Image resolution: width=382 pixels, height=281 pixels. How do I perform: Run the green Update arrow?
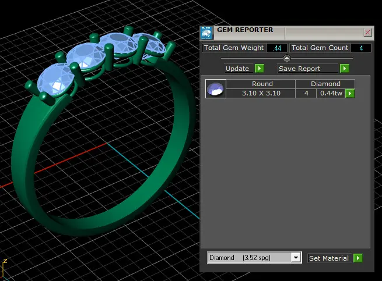[260, 69]
